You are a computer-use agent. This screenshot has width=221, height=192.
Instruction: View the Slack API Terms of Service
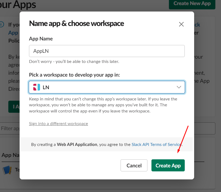tap(156, 144)
